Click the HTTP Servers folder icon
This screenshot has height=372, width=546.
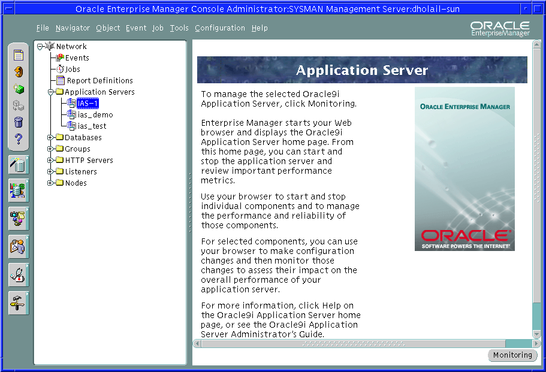click(x=59, y=160)
